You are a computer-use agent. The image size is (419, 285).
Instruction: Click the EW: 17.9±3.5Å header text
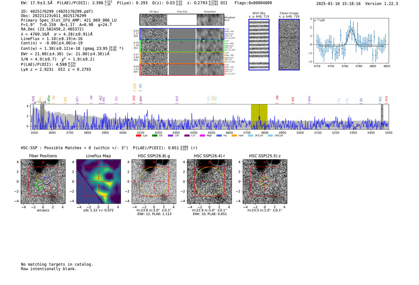tap(37, 3)
